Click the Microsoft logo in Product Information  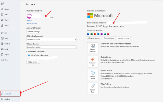tap(100, 15)
